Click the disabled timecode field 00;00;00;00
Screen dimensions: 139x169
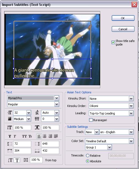(x=121, y=156)
